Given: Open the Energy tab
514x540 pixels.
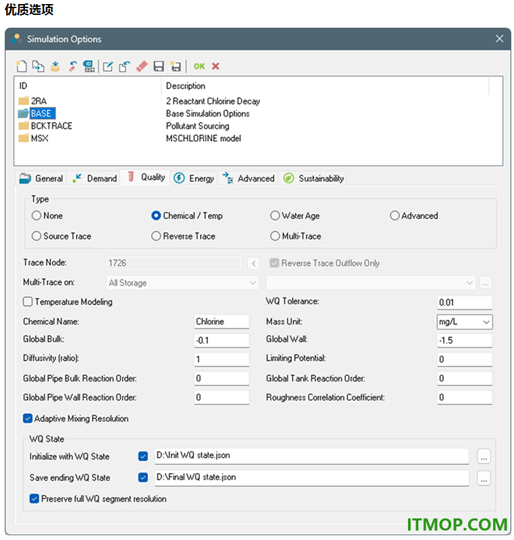Looking at the screenshot, I should tap(194, 178).
